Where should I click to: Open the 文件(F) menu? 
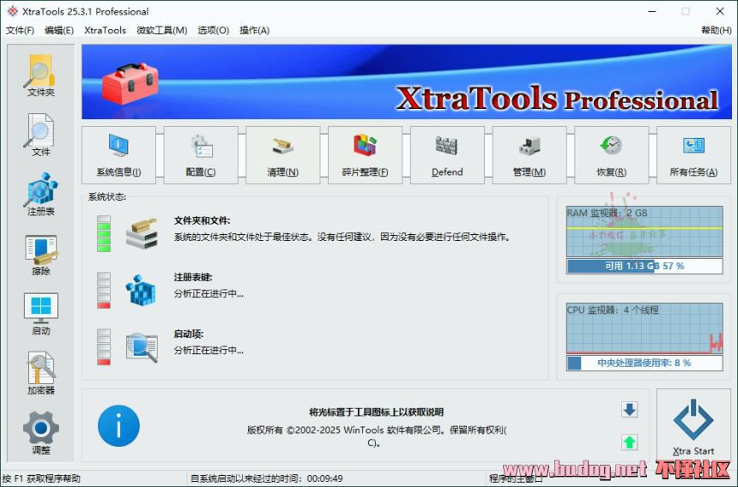click(x=20, y=30)
